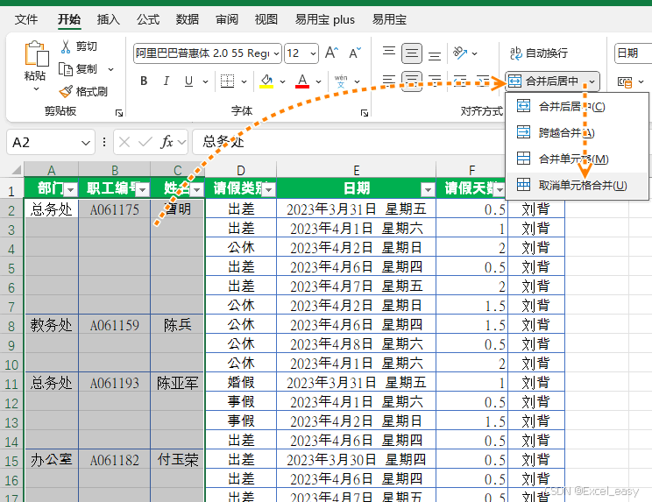The image size is (652, 502).
Task: Toggle middle vertical alignment
Action: coord(412,53)
